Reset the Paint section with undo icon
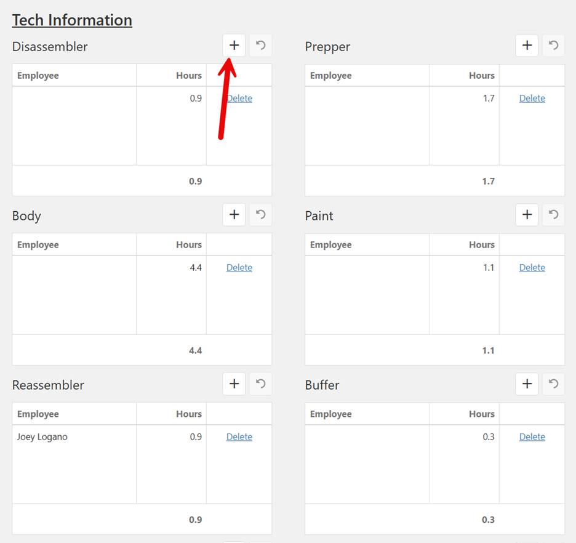This screenshot has height=543, width=576. (x=554, y=215)
